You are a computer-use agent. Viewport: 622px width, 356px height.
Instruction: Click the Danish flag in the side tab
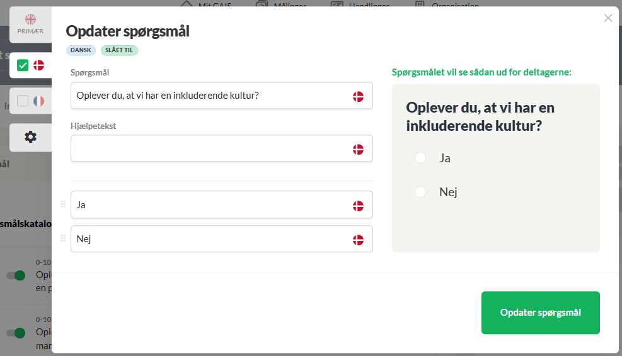click(39, 65)
